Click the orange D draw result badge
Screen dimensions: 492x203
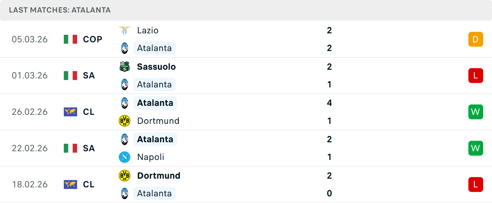coord(476,39)
